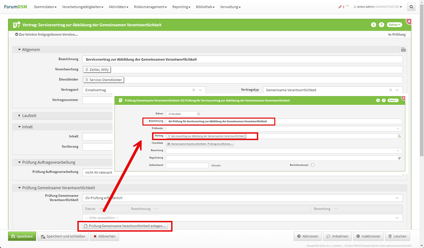Screen dimensions: 424x248
Task: Click the red pencil changes icon
Action: pyautogui.click(x=340, y=7)
